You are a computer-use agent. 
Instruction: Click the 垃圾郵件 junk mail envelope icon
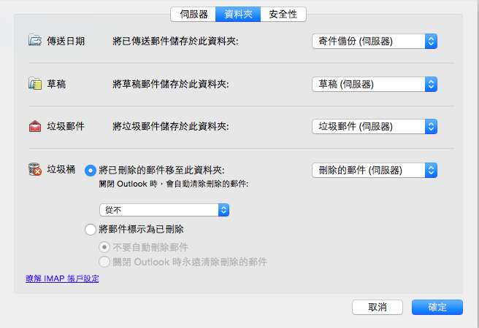[x=35, y=126]
